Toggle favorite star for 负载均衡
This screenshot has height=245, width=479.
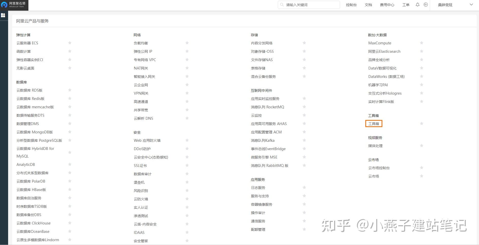(x=187, y=43)
